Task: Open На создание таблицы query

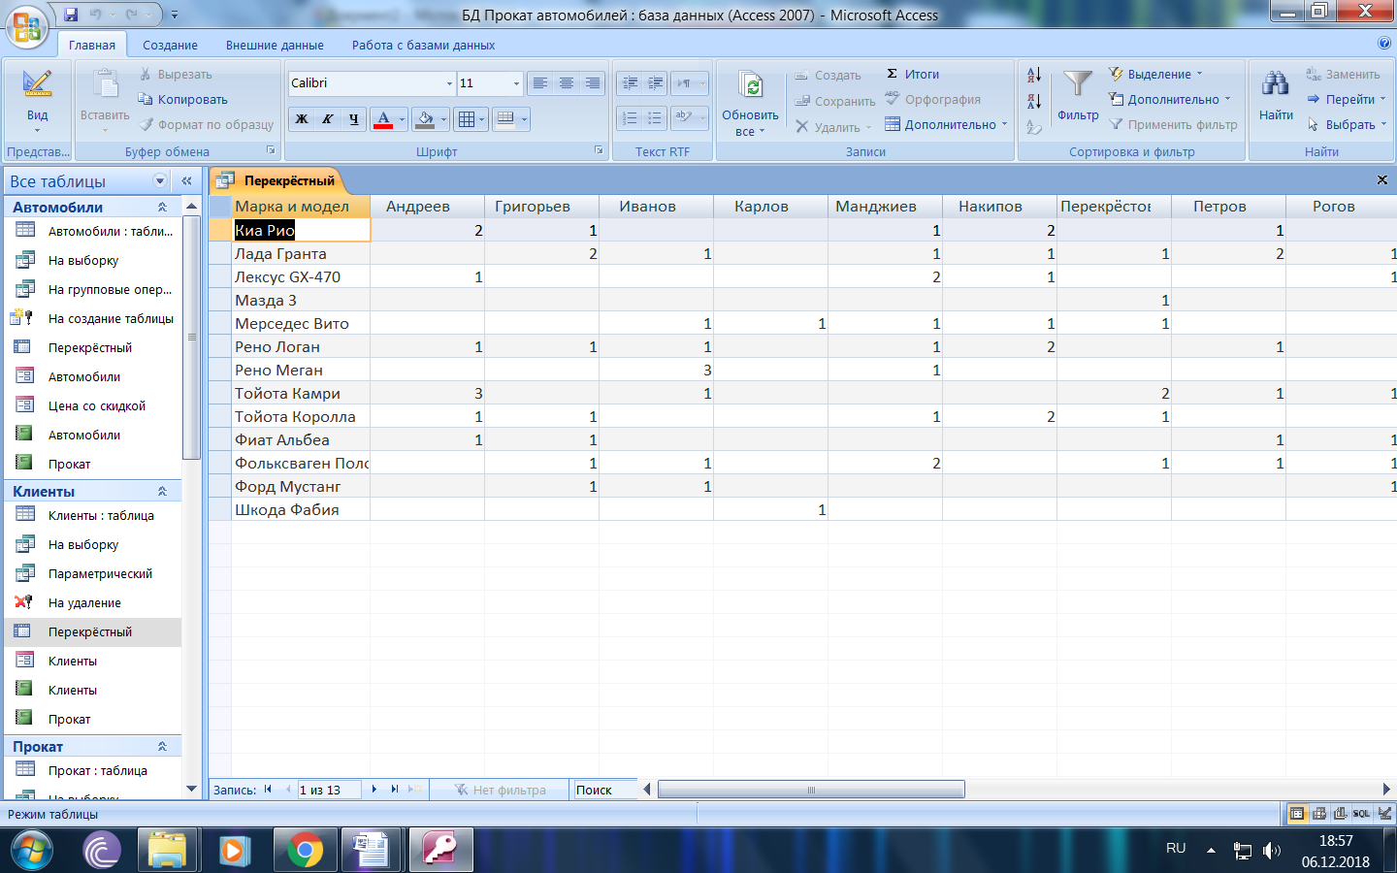Action: (x=93, y=318)
